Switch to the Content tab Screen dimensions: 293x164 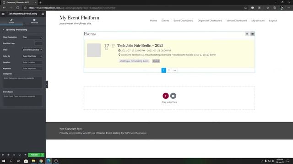[x=11, y=21]
